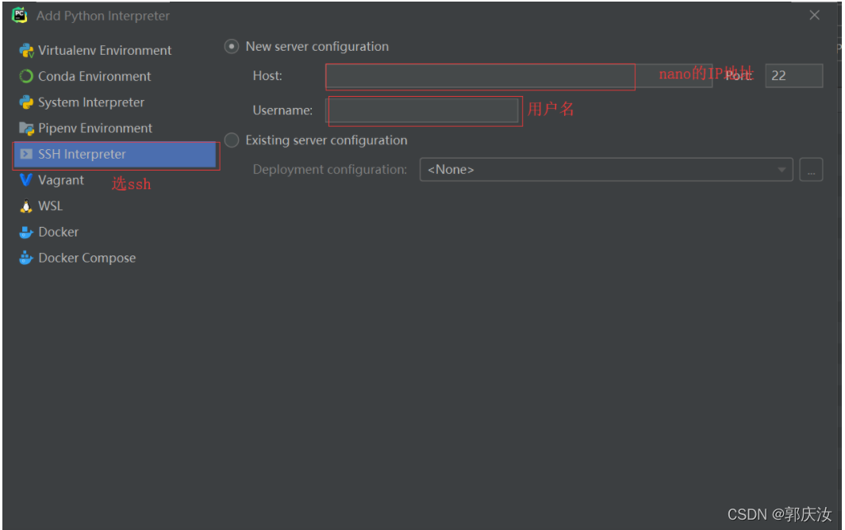Click the Port field showing 22

click(793, 75)
